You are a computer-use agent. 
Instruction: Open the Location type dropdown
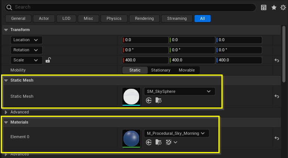tap(27, 40)
